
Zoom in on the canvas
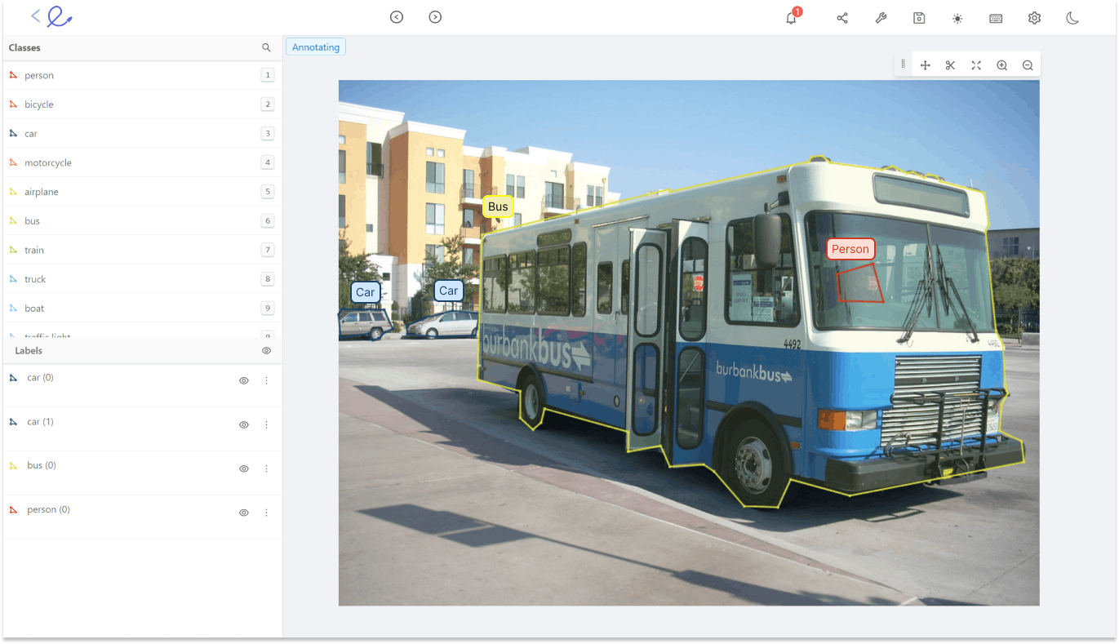point(1001,65)
